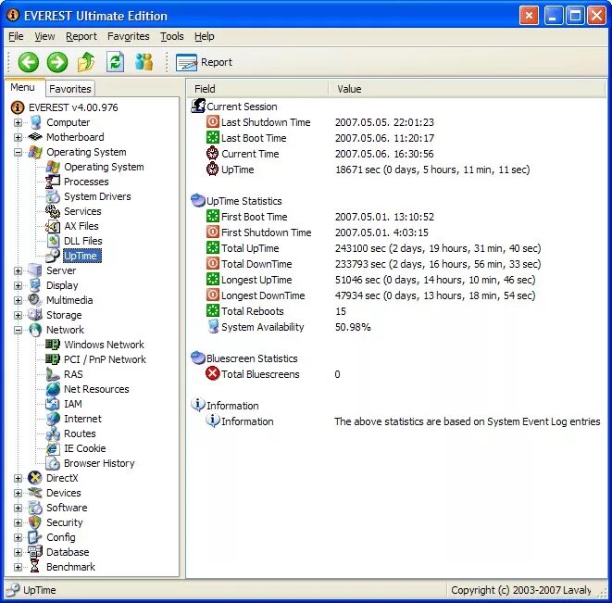This screenshot has width=612, height=603.
Task: Select the First Boot Time row
Action: point(396,217)
